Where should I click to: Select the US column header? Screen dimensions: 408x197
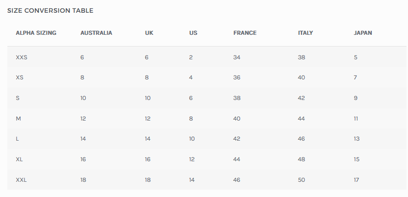point(193,33)
